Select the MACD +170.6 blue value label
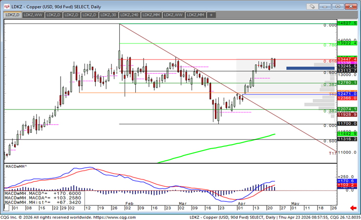This screenshot has height=220, width=361. 349,182
